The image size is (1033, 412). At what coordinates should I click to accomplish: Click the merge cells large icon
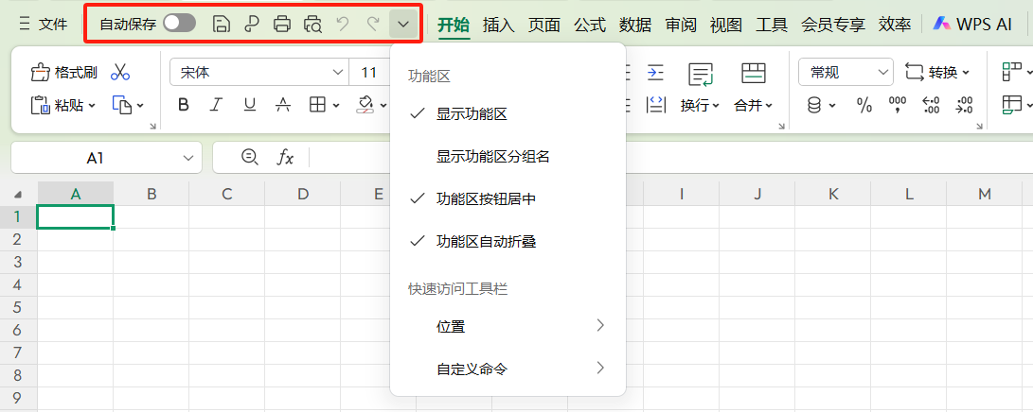point(754,73)
